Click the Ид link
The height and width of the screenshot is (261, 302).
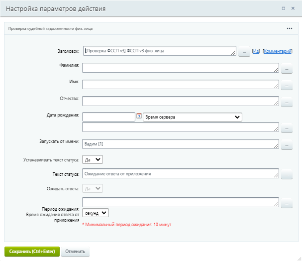(256, 51)
